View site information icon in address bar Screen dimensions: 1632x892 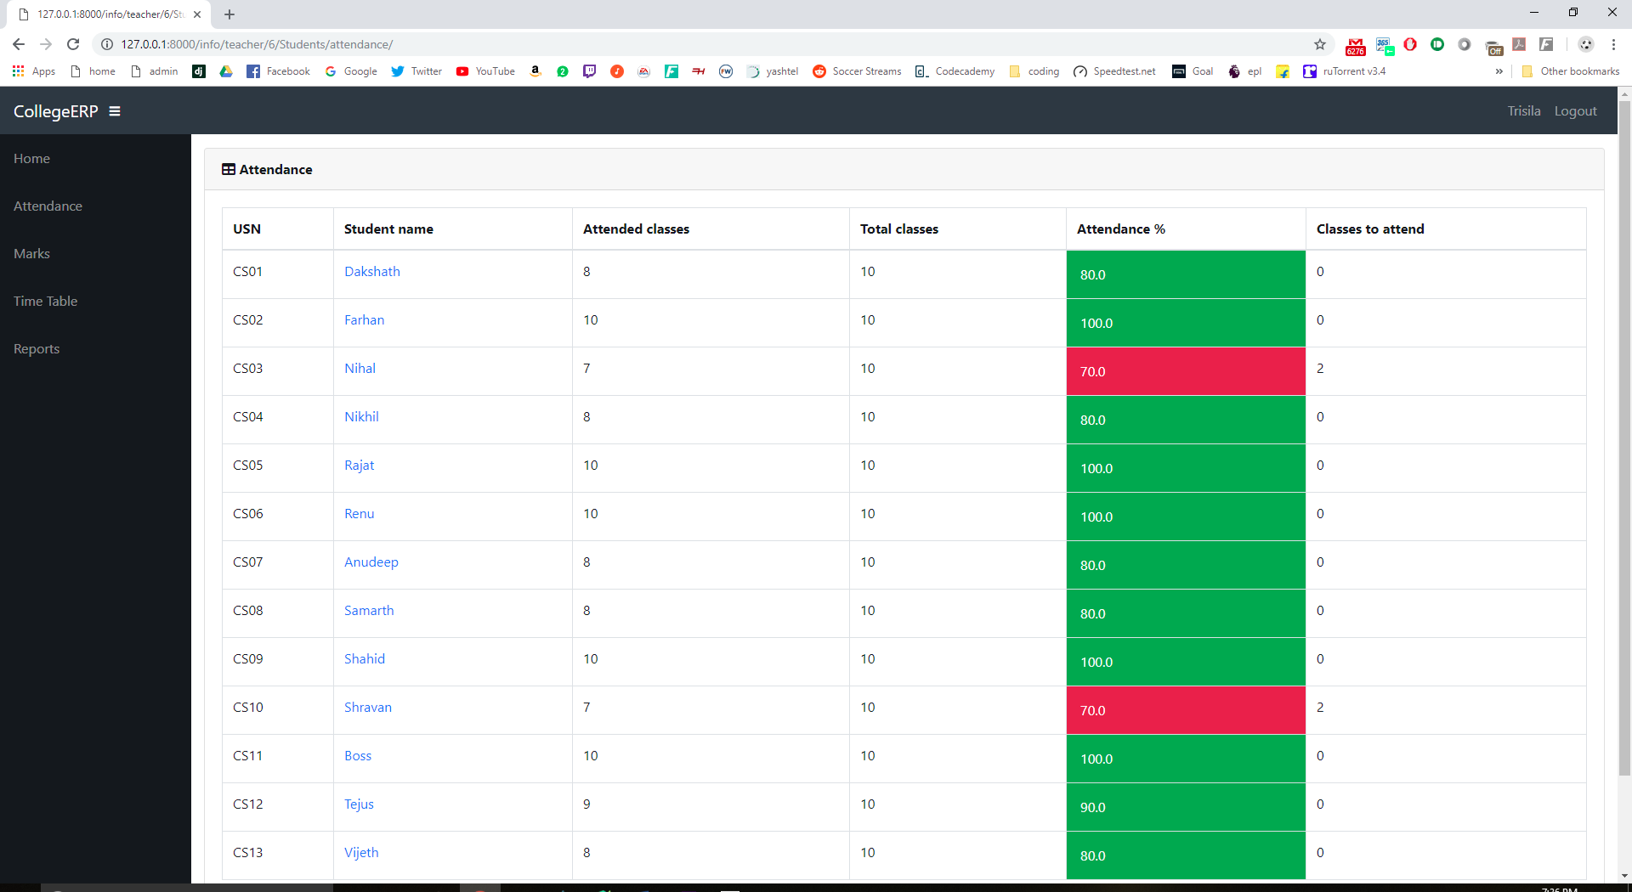[107, 44]
